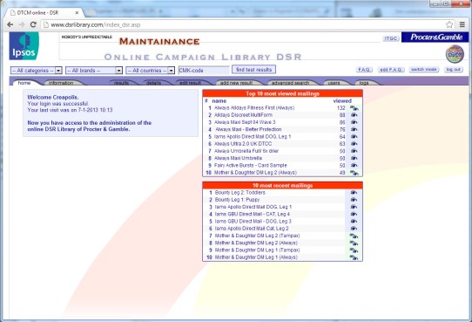Image resolution: width=472 pixels, height=322 pixels.
Task: Open the All countries dropdown
Action: pyautogui.click(x=150, y=71)
